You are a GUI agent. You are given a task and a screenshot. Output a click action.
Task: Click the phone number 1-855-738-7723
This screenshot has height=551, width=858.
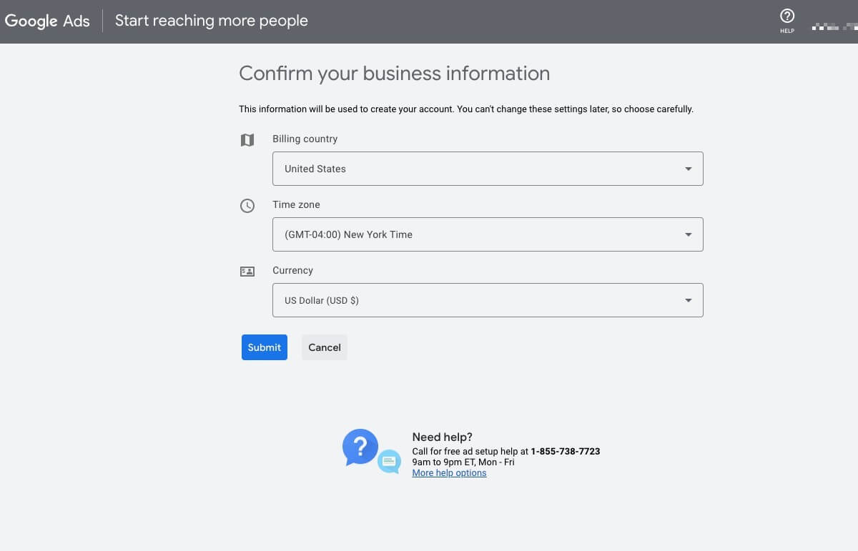pos(566,451)
